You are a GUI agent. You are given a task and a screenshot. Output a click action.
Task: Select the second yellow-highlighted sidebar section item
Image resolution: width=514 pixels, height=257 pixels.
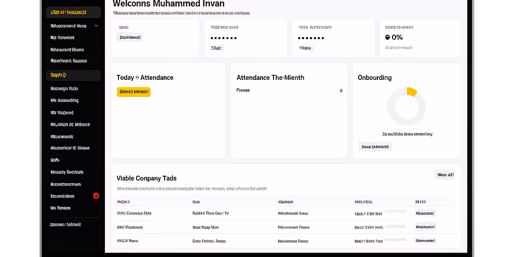coord(73,75)
